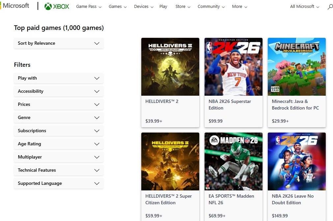Open the Devices menu
The height and width of the screenshot is (221, 333).
(x=144, y=7)
